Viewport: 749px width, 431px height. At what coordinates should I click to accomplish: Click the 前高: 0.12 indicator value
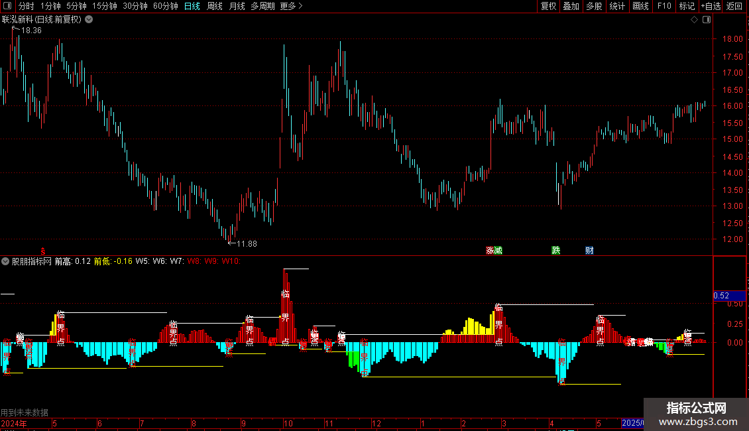pyautogui.click(x=73, y=261)
